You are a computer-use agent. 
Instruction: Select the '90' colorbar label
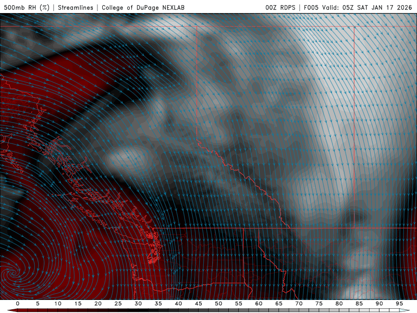379,304
